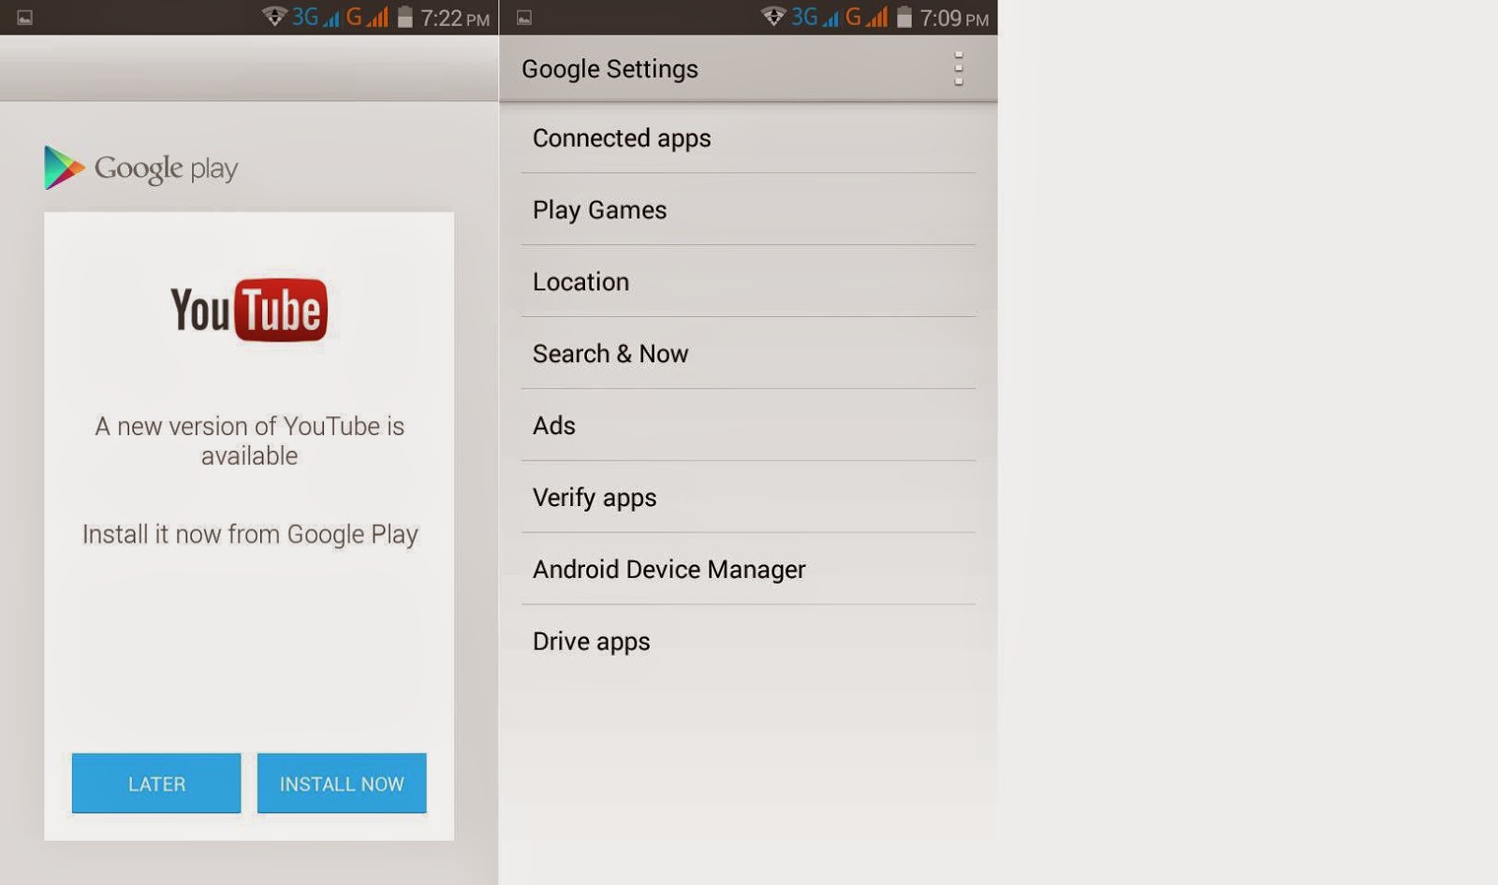Viewport: 1498px width, 885px height.
Task: Open Location settings
Action: pyautogui.click(x=748, y=282)
